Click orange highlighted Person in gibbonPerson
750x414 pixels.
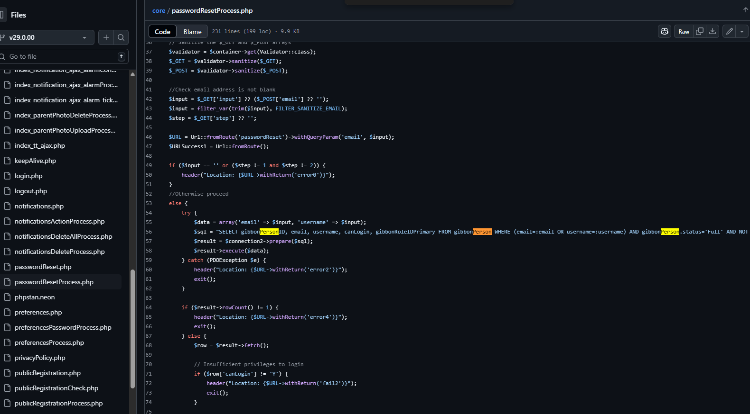pos(482,232)
